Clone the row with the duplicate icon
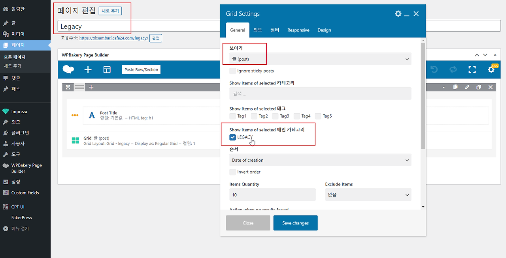This screenshot has height=258, width=506. (x=479, y=87)
